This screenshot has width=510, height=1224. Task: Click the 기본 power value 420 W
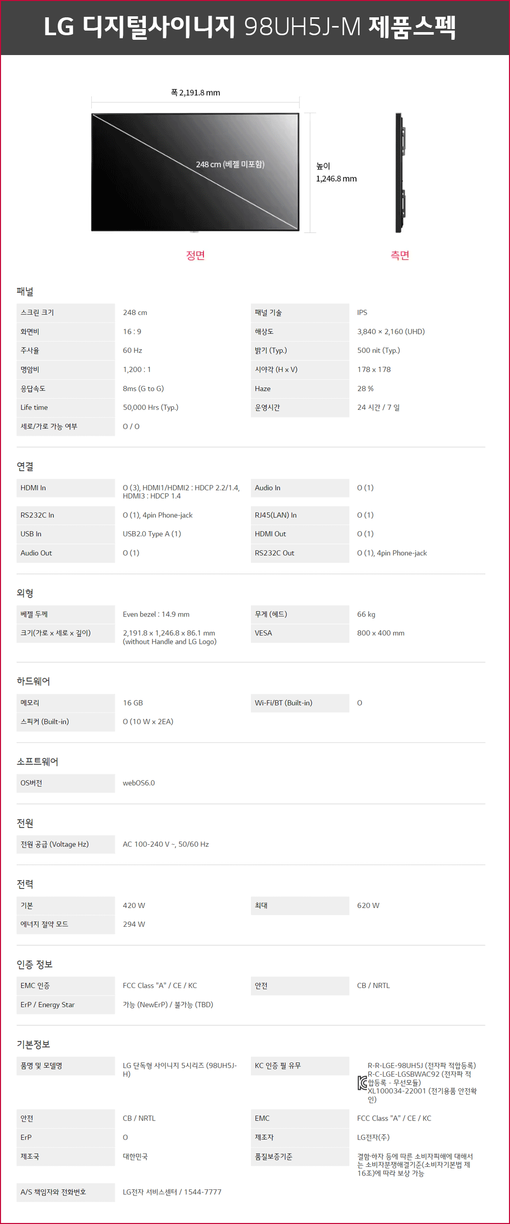134,905
